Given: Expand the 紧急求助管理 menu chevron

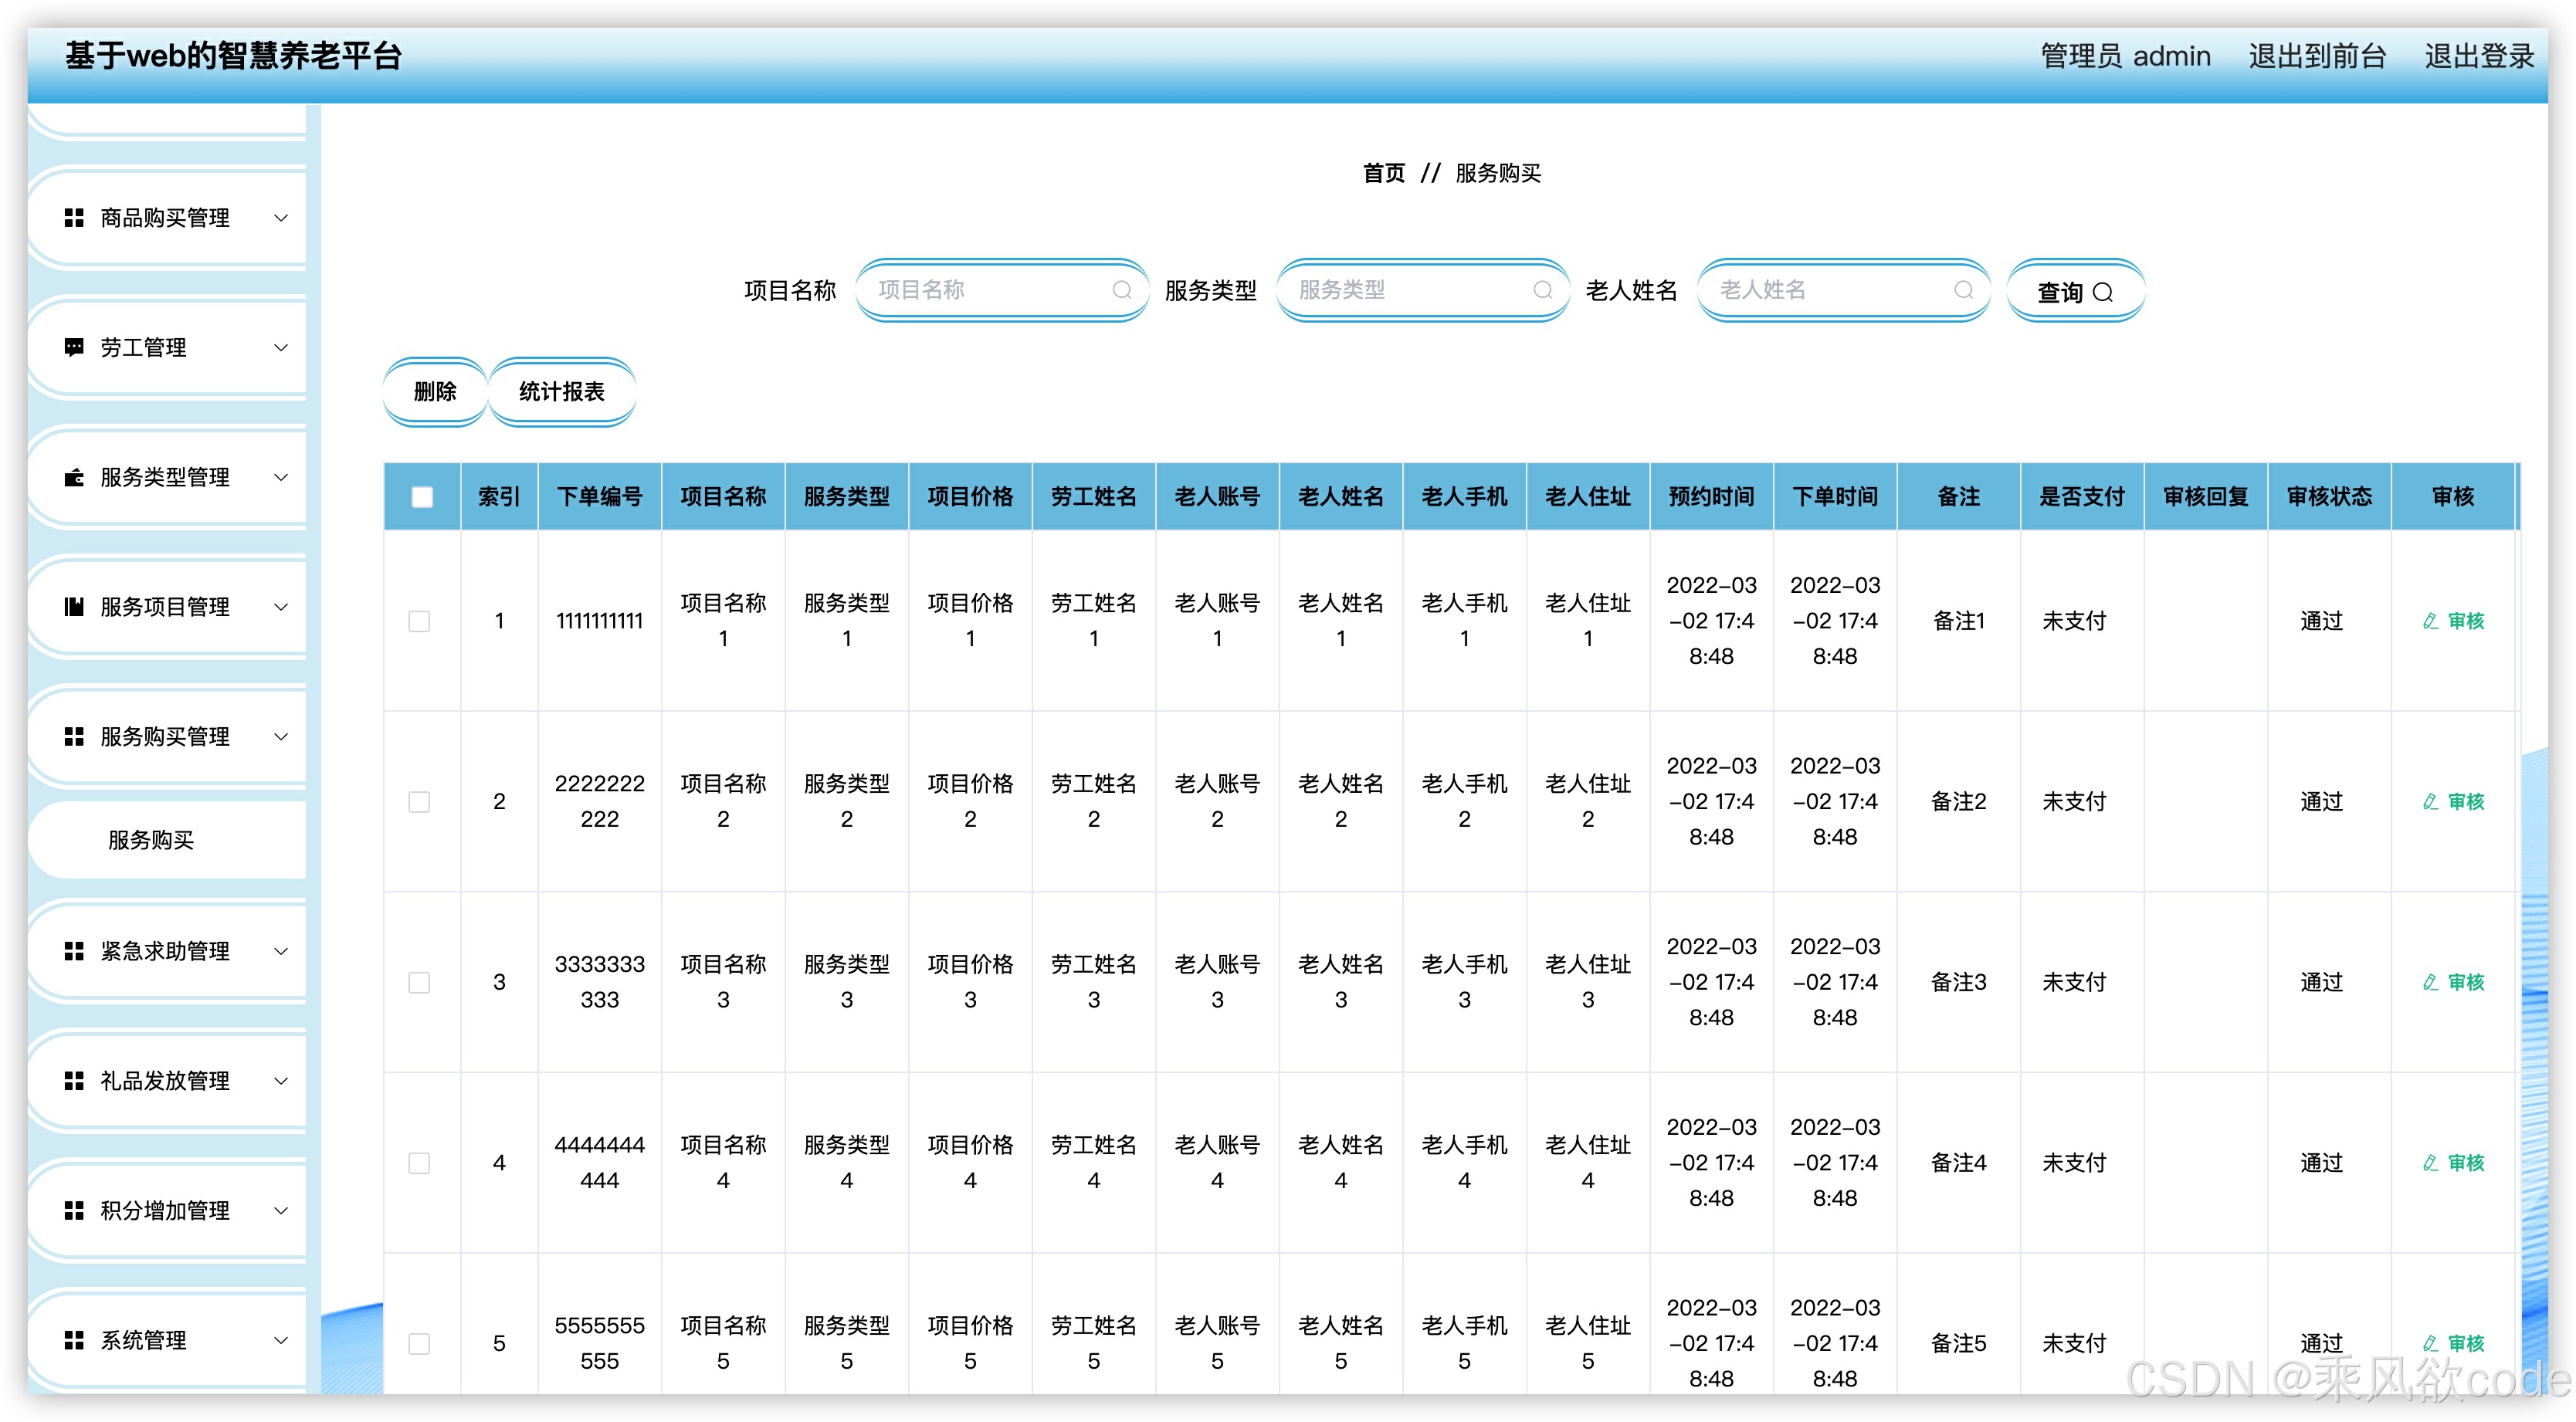Looking at the screenshot, I should pyautogui.click(x=281, y=950).
